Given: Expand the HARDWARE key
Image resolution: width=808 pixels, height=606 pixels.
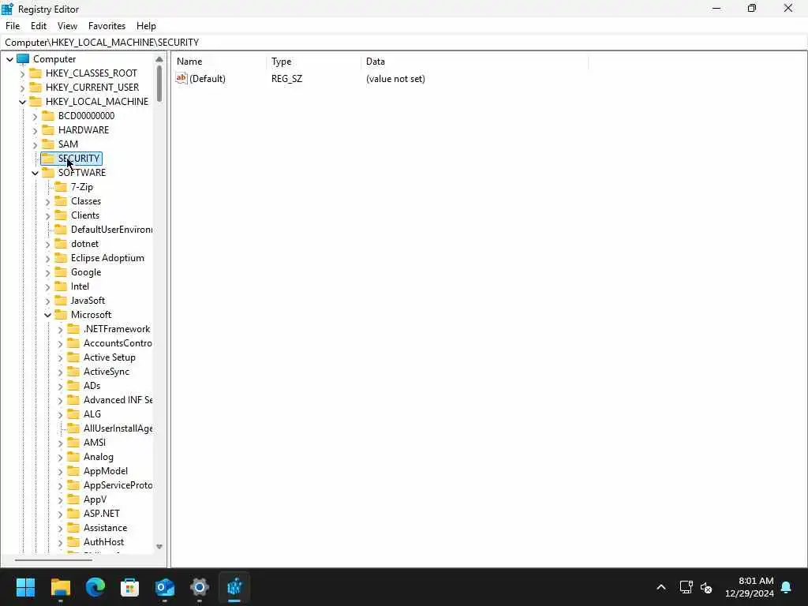Looking at the screenshot, I should point(35,130).
